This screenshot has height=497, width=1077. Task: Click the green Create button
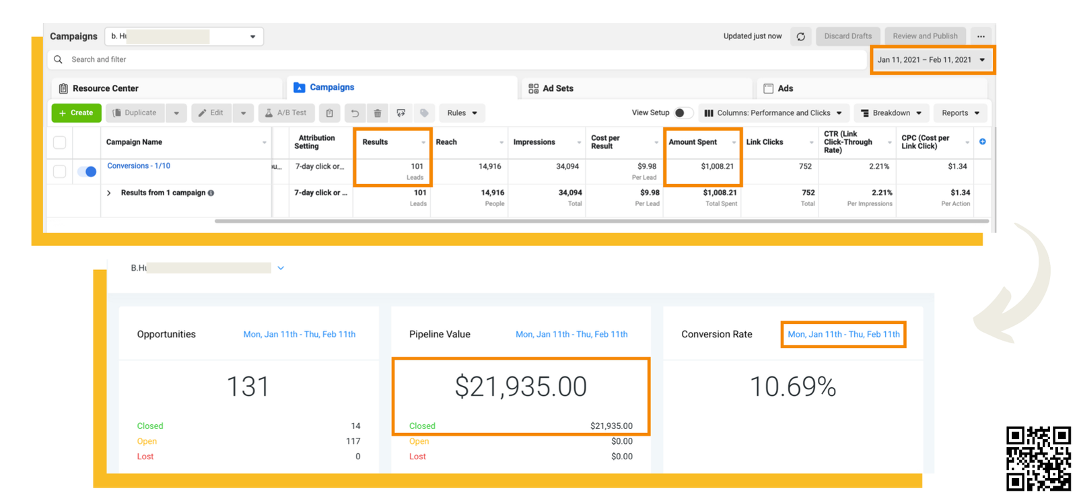76,113
